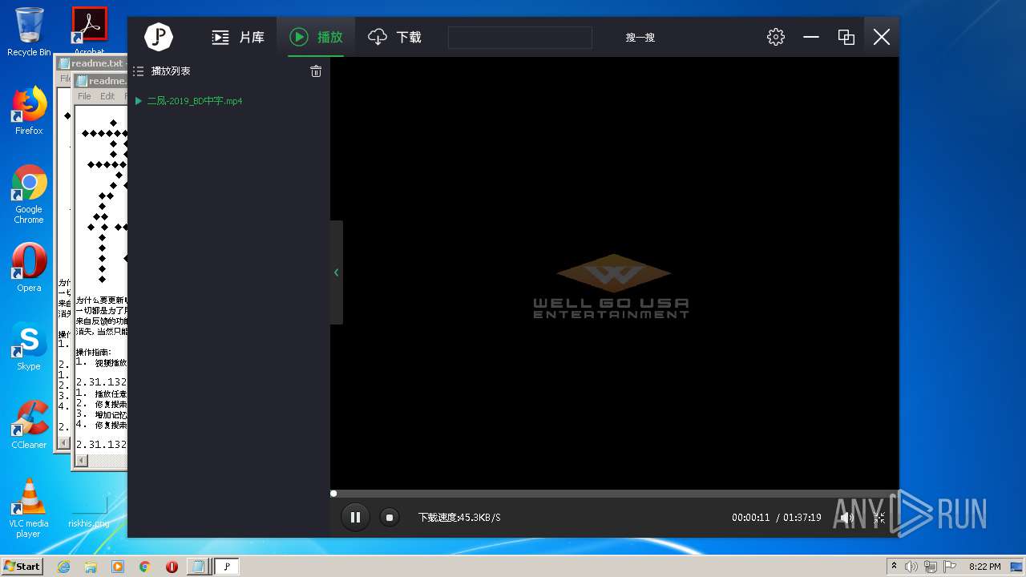Launch Opera from desktop
The width and height of the screenshot is (1026, 577).
pyautogui.click(x=29, y=268)
